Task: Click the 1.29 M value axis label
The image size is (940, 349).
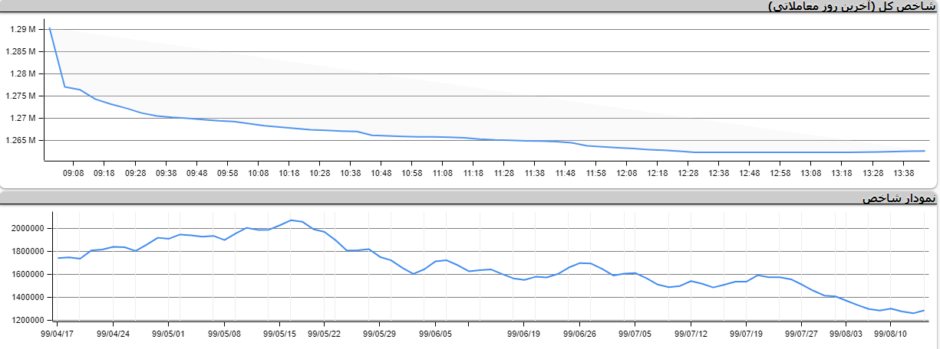Action: click(x=23, y=30)
